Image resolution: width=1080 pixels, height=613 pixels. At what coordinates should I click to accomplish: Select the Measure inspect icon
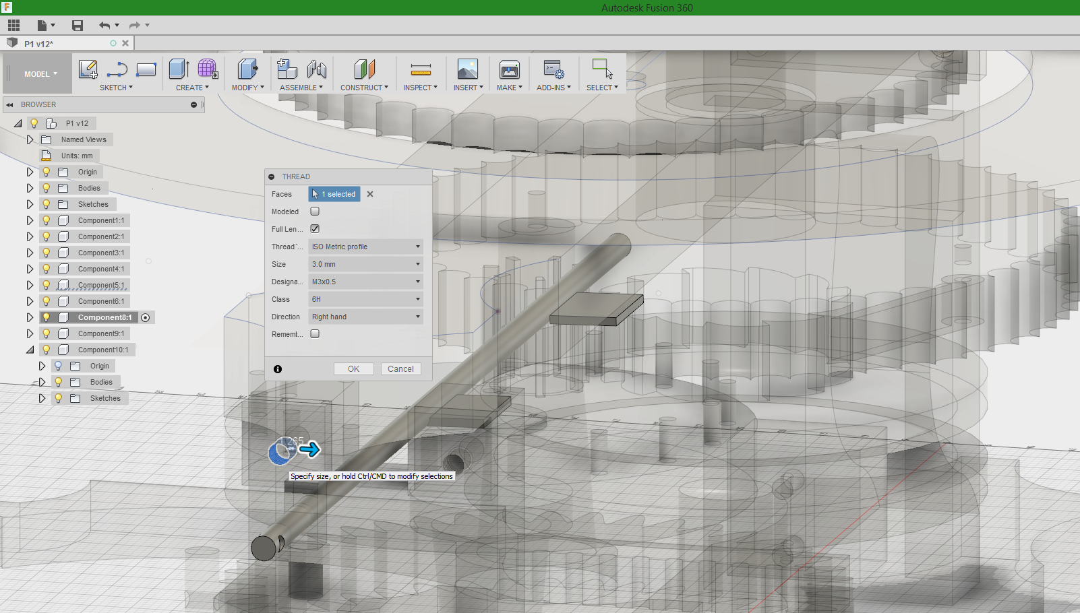[x=421, y=69]
